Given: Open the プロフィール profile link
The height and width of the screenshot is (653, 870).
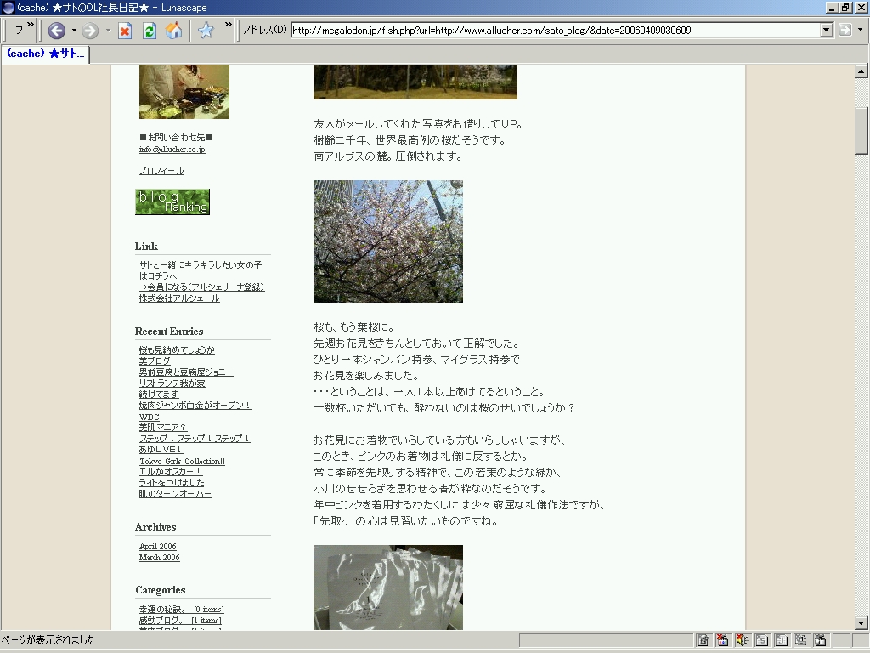Looking at the screenshot, I should click(x=161, y=171).
